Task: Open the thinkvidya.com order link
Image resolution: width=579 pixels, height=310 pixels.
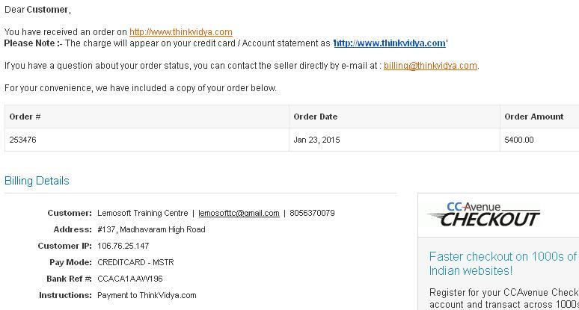Action: (181, 32)
